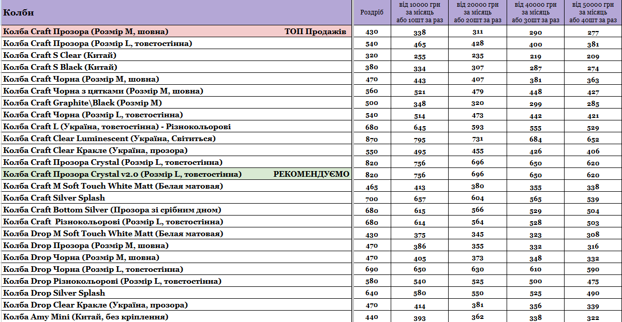Select value 490 in Drop Silver Splash row
Image resolution: width=622 pixels, height=322 pixels.
coord(593,294)
